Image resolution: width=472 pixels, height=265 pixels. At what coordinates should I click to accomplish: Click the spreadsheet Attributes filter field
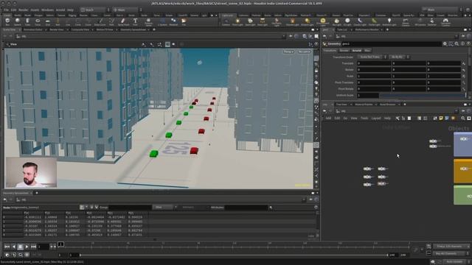pyautogui.click(x=246, y=207)
